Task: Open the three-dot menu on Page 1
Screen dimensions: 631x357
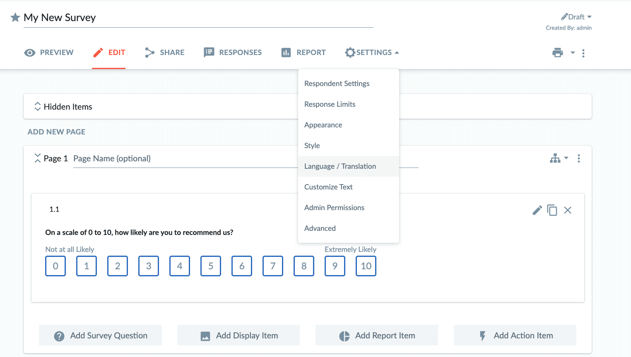Action: [x=578, y=158]
